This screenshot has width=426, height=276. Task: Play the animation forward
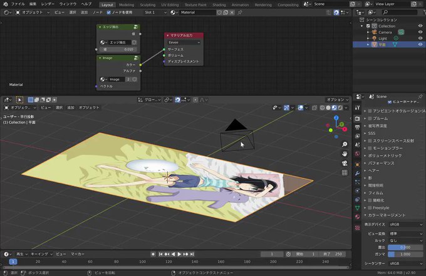point(179,254)
